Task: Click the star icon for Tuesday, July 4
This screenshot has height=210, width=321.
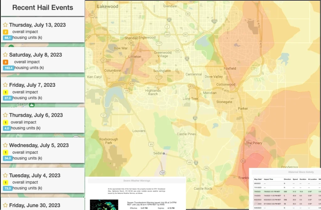Action: pos(5,176)
